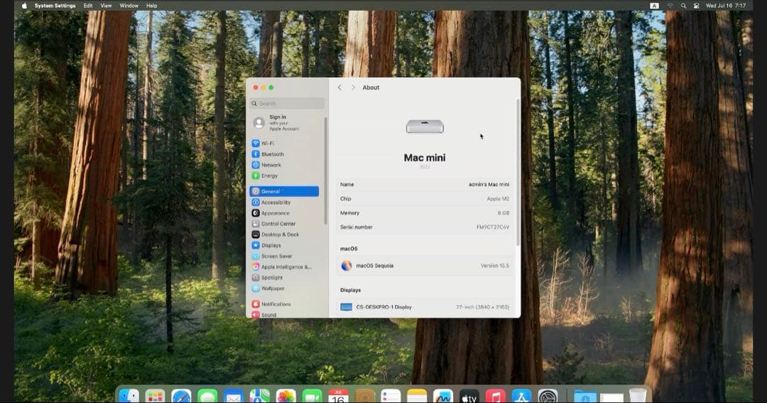Open the Help menu
Screen dimensions: 767x403
click(152, 6)
